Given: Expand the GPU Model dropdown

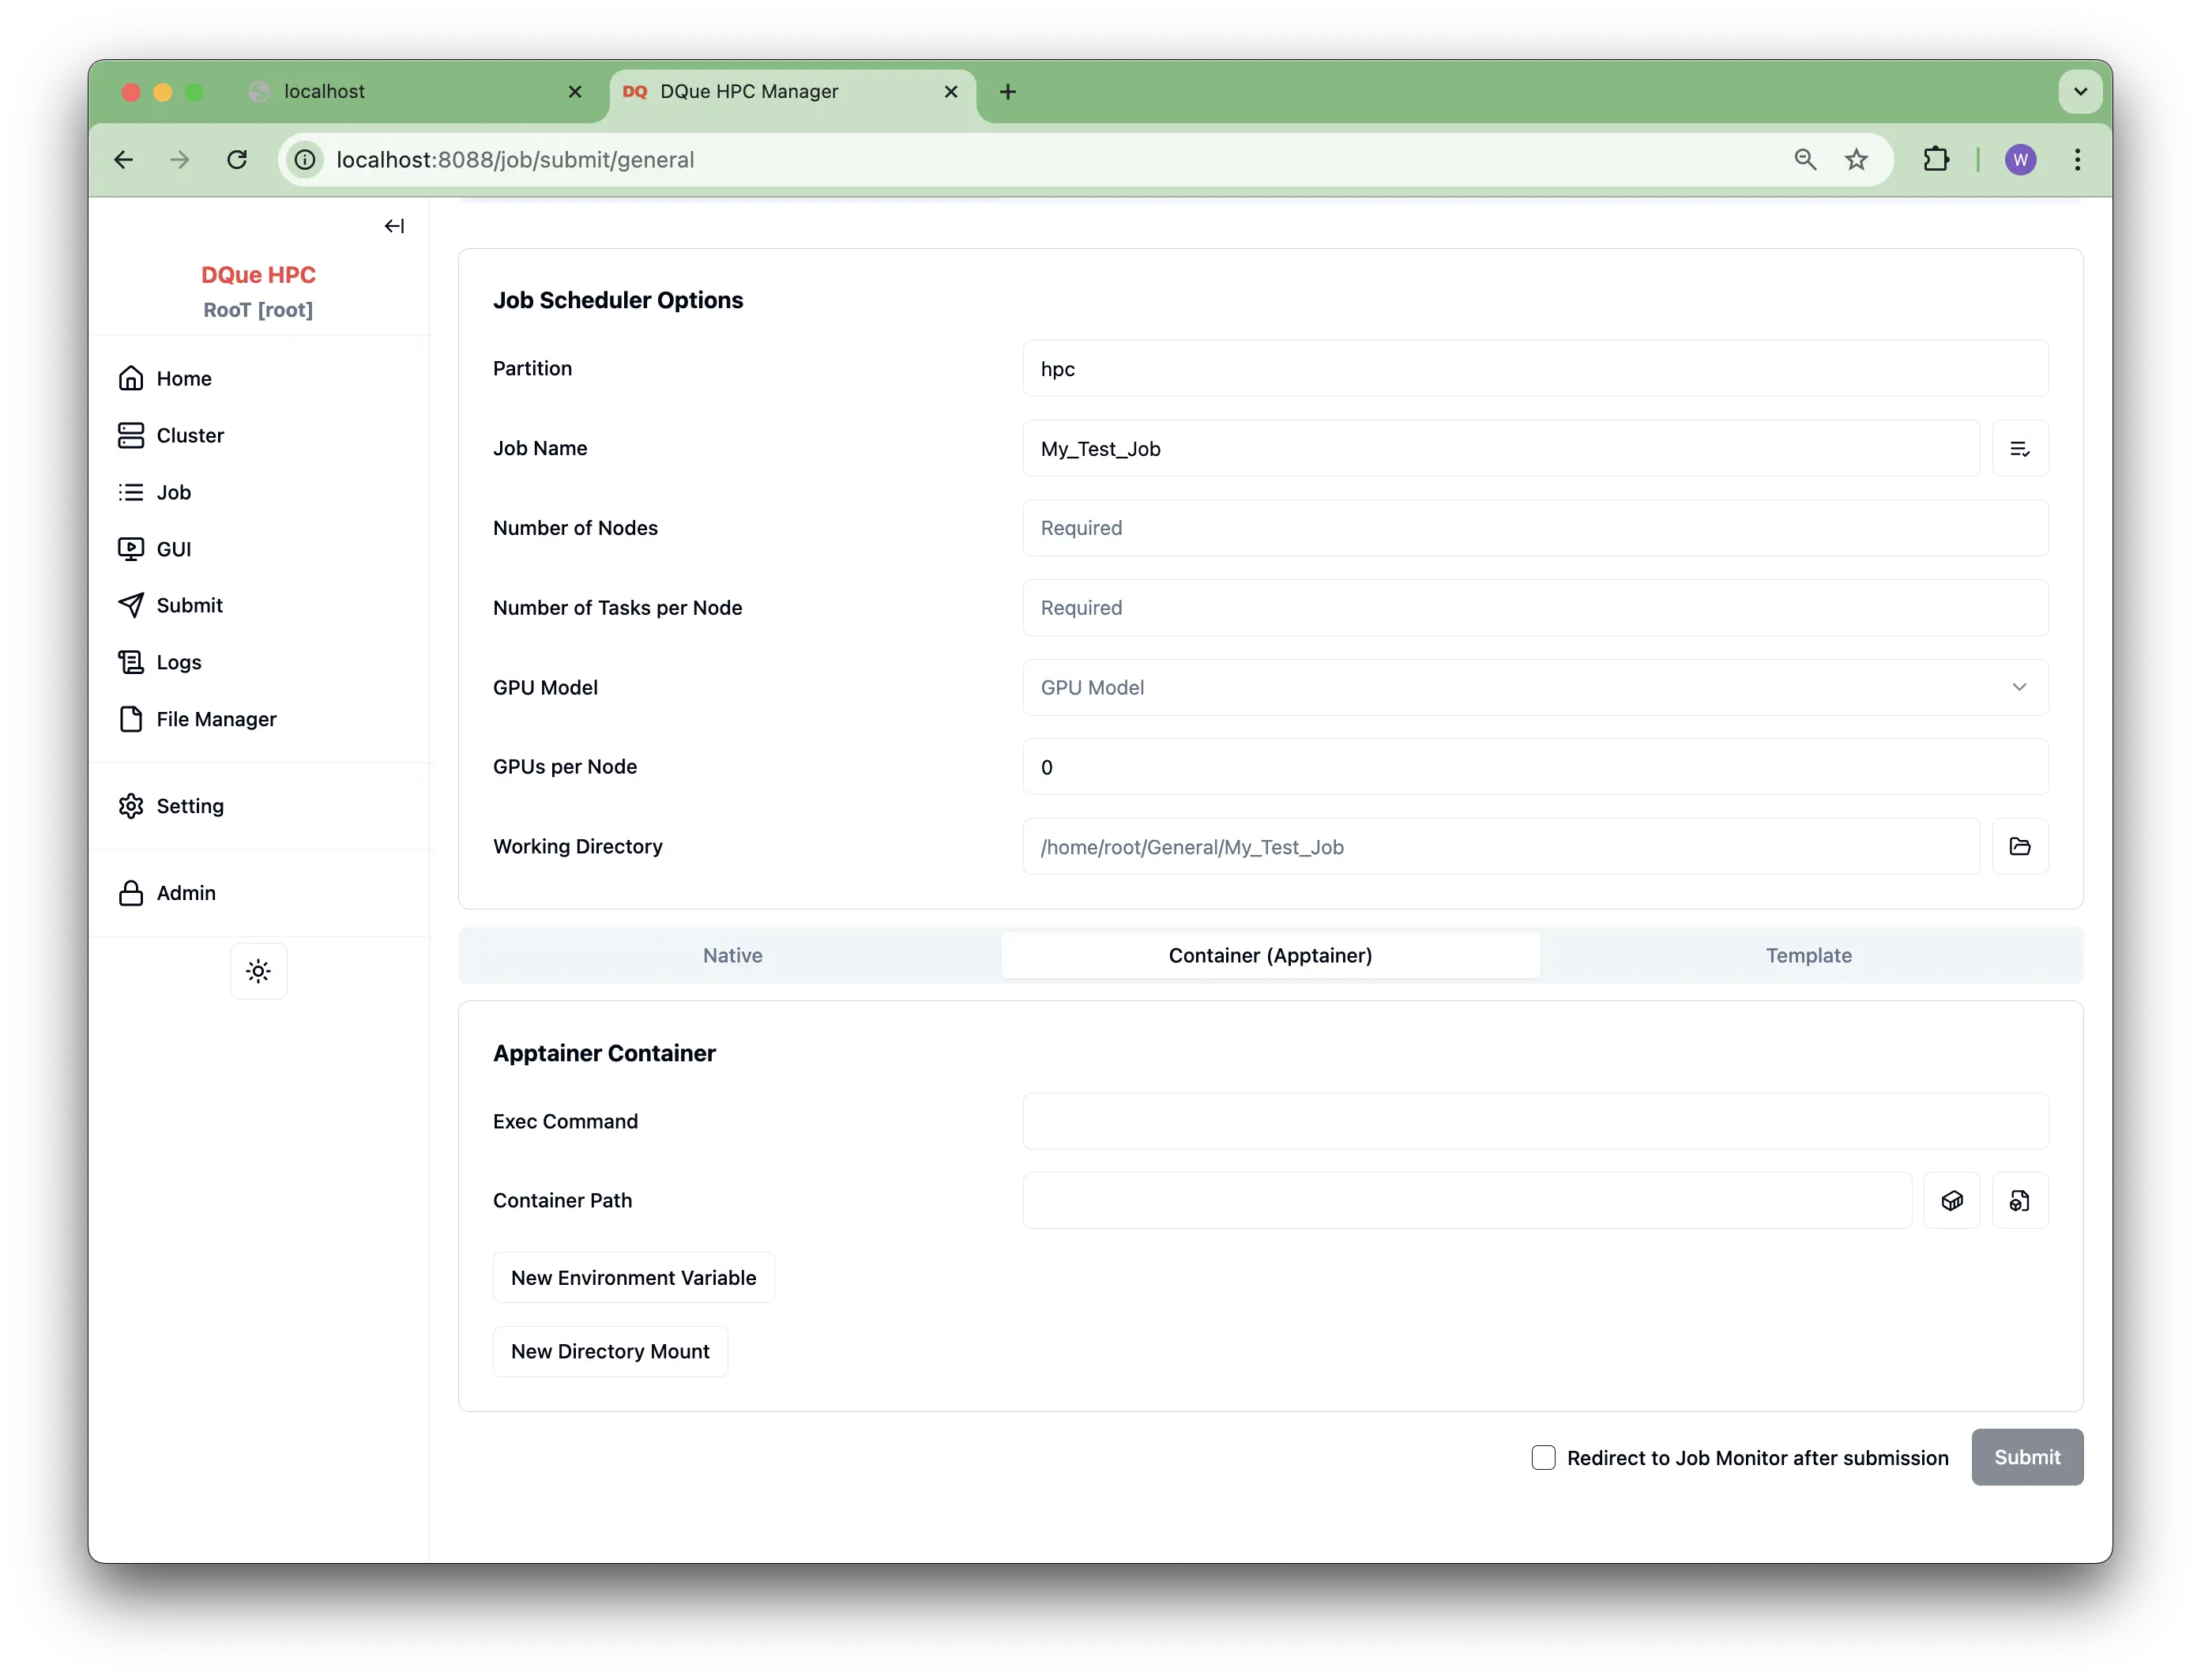Looking at the screenshot, I should (x=1534, y=687).
